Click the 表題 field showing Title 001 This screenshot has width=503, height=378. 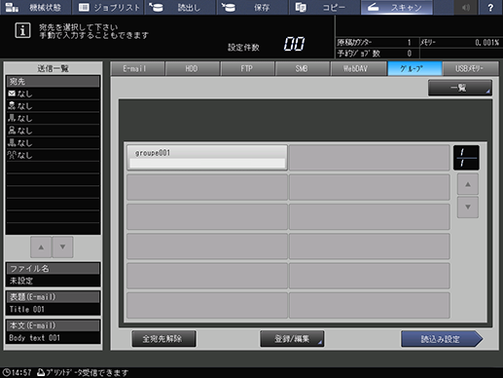click(53, 309)
